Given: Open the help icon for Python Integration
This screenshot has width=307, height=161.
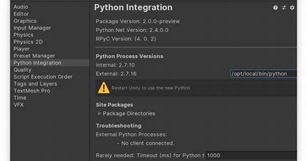Looking at the screenshot, I should [x=275, y=8].
